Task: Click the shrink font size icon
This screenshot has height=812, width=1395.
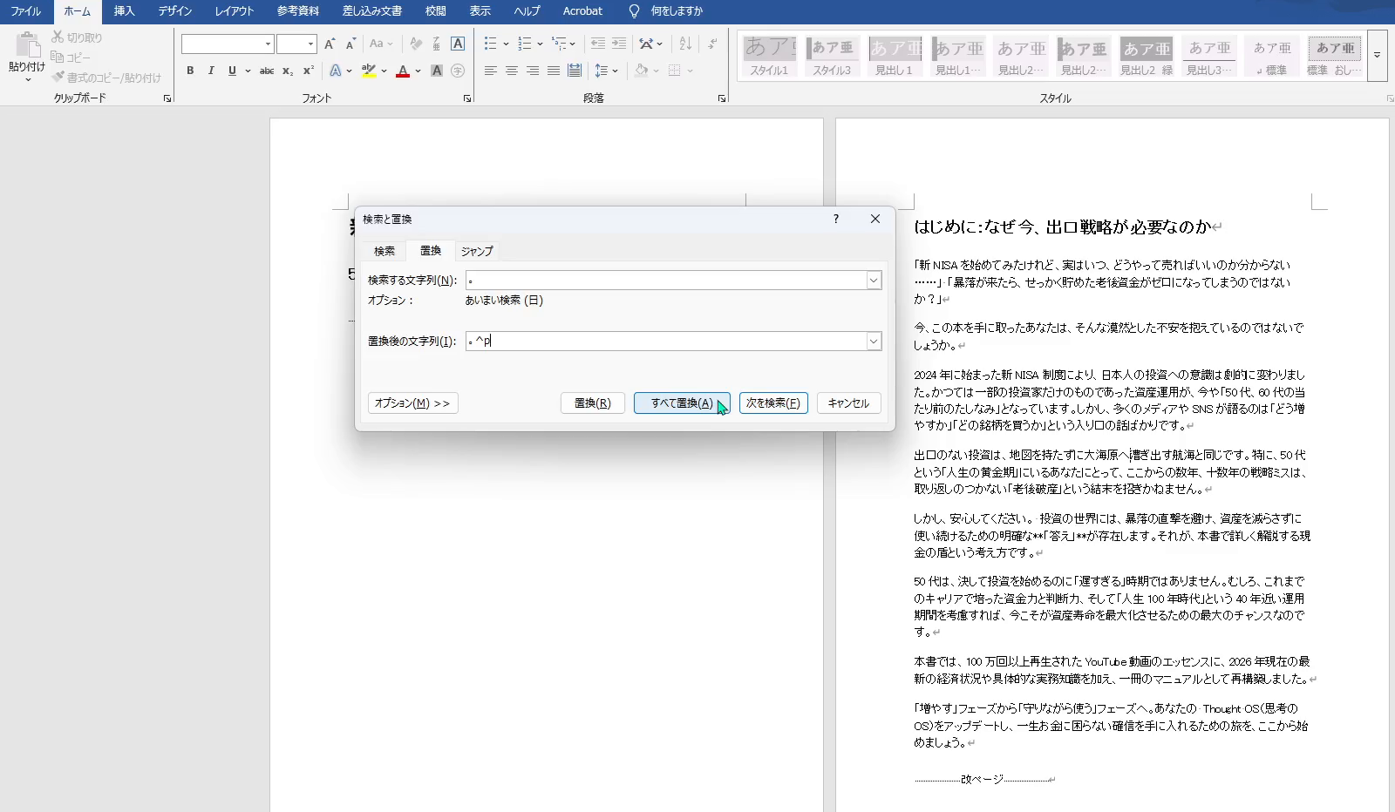Action: tap(350, 44)
